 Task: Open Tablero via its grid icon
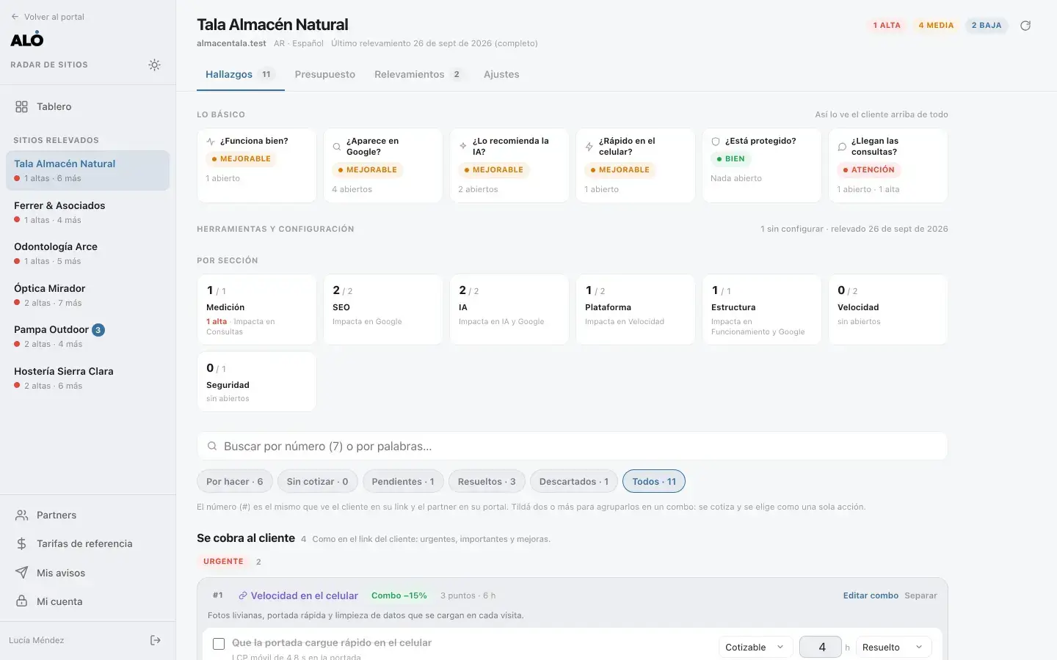[21, 106]
